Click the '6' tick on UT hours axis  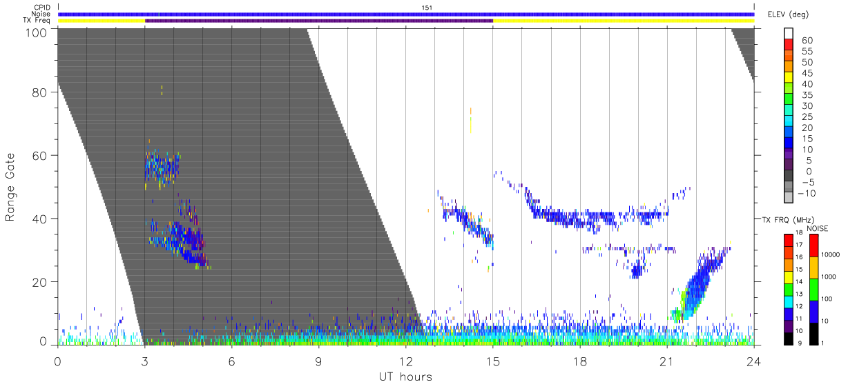[232, 361]
